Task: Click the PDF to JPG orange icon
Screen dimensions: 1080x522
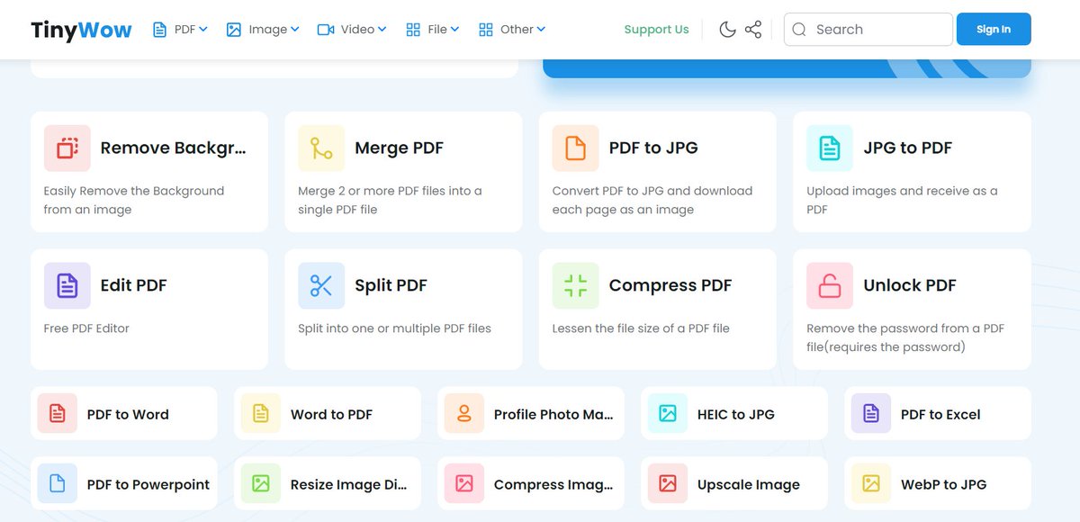Action: pos(576,148)
